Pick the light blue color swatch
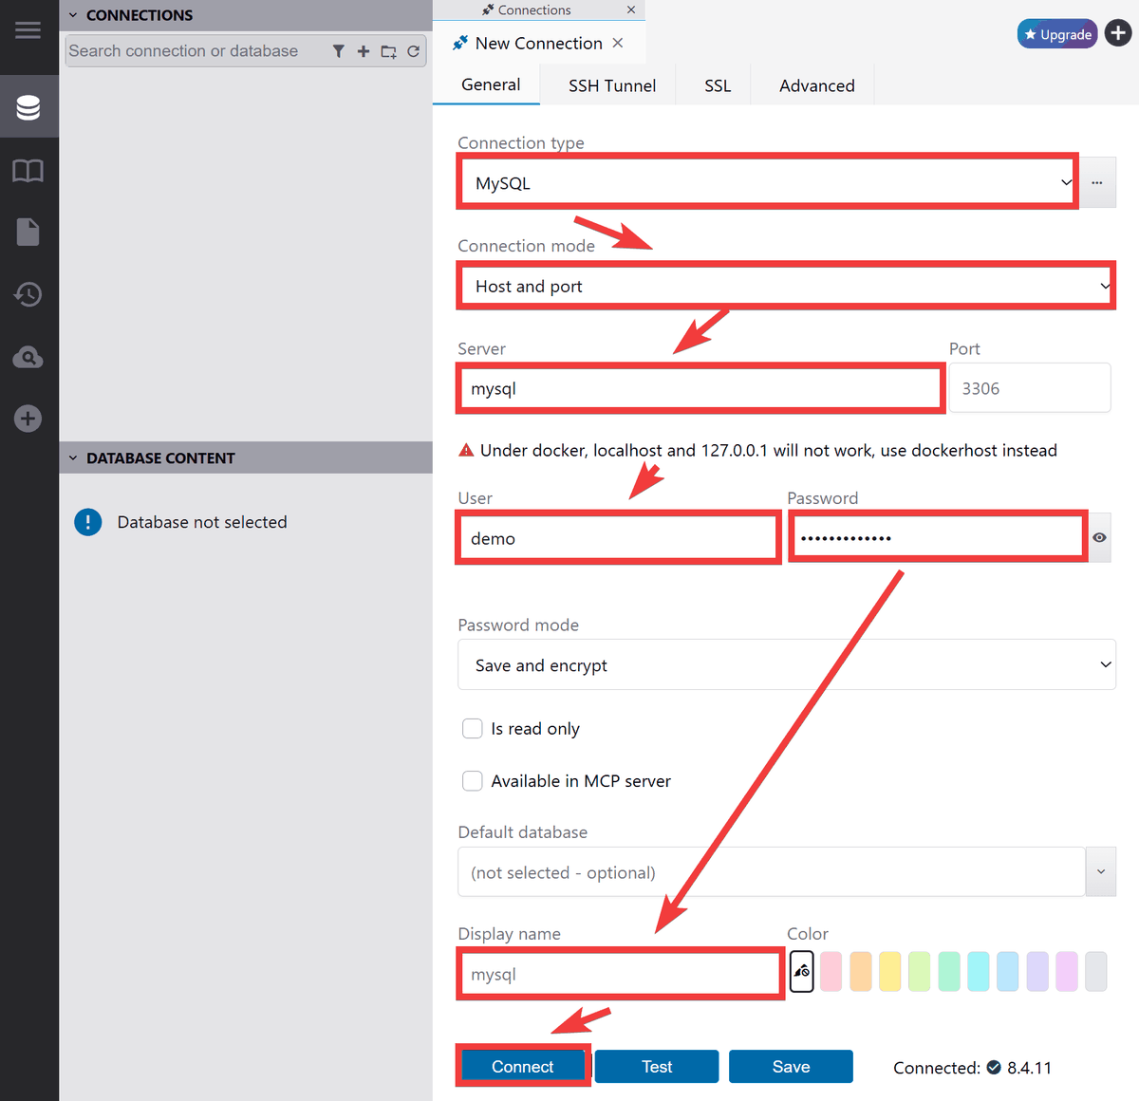 click(1008, 972)
